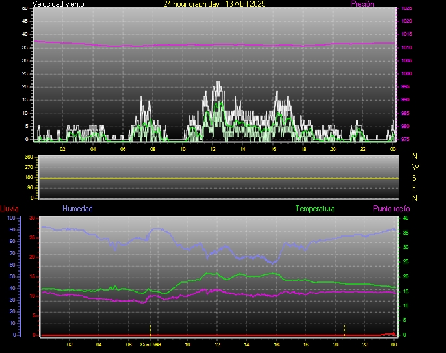The height and width of the screenshot is (353, 446).
Task: Click the 1000 value on the pressure axis
Action: tap(406, 73)
